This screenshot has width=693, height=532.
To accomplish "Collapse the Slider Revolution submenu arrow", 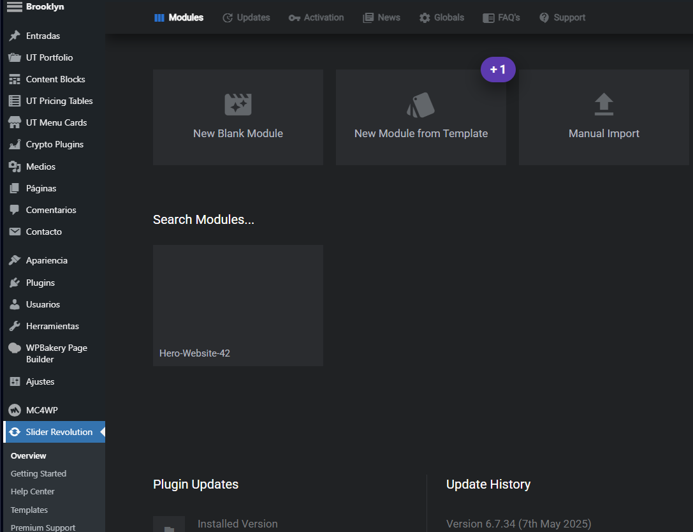I will click(102, 432).
